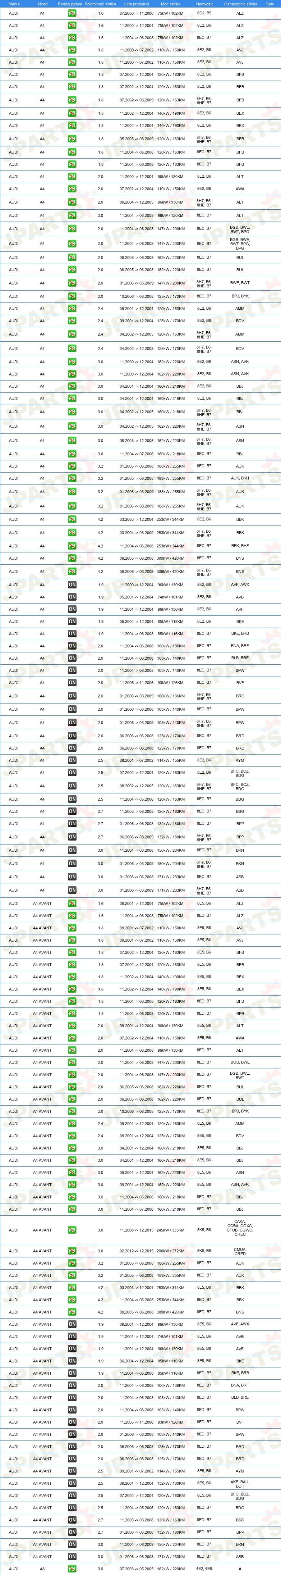Select the 'AUK, BKH' engine code cell
Image resolution: width=281 pixels, height=1575 pixels.
(x=240, y=478)
